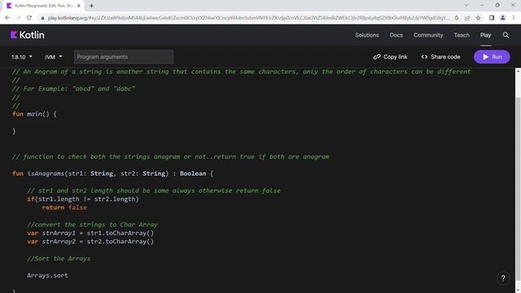Open the browser three-dot menu

(x=514, y=18)
